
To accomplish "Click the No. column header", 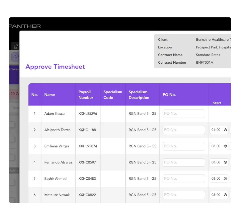I will click(35, 95).
